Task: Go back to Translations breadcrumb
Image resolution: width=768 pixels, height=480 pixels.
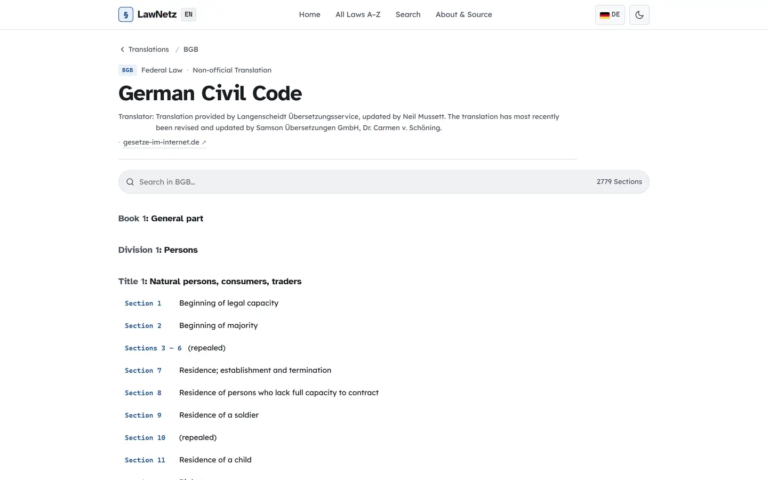Action: [149, 49]
